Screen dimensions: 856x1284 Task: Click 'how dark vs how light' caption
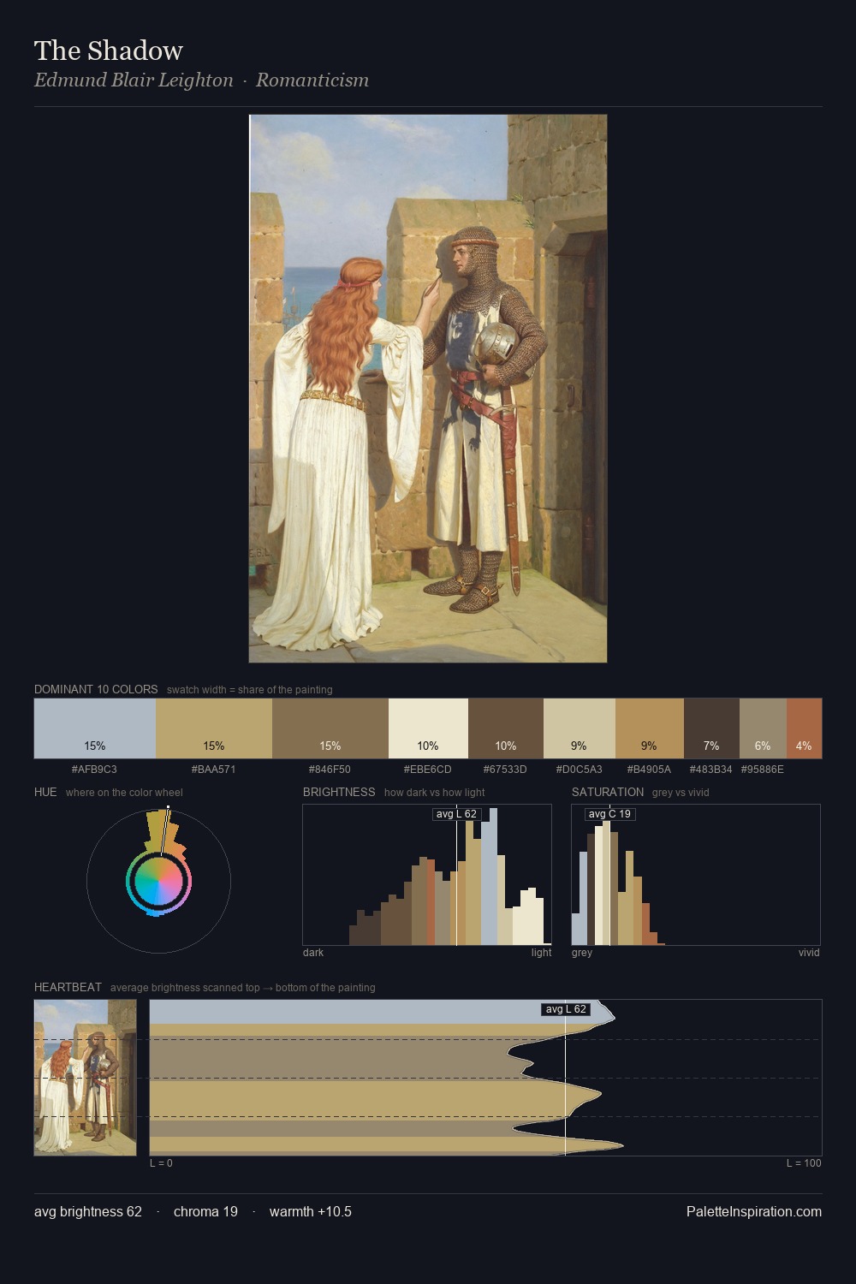click(x=435, y=792)
